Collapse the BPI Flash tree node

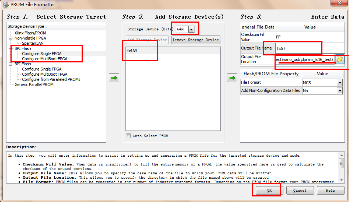(10, 64)
